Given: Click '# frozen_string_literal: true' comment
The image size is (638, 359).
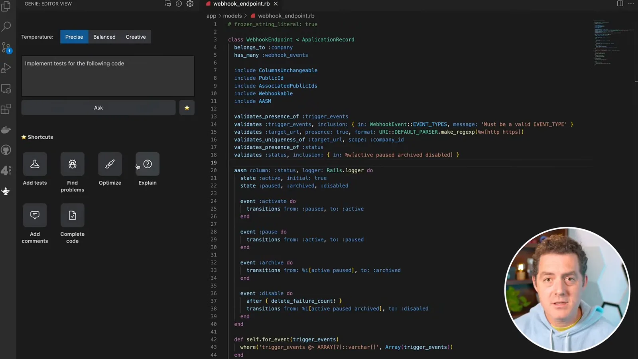Looking at the screenshot, I should 273,24.
